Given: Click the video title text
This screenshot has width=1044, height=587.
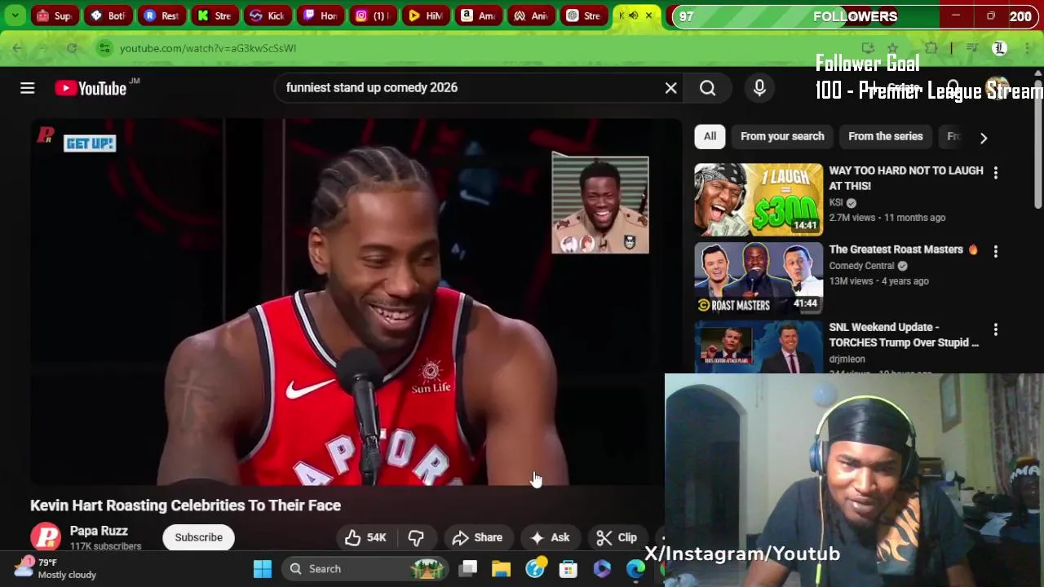Looking at the screenshot, I should (x=186, y=505).
